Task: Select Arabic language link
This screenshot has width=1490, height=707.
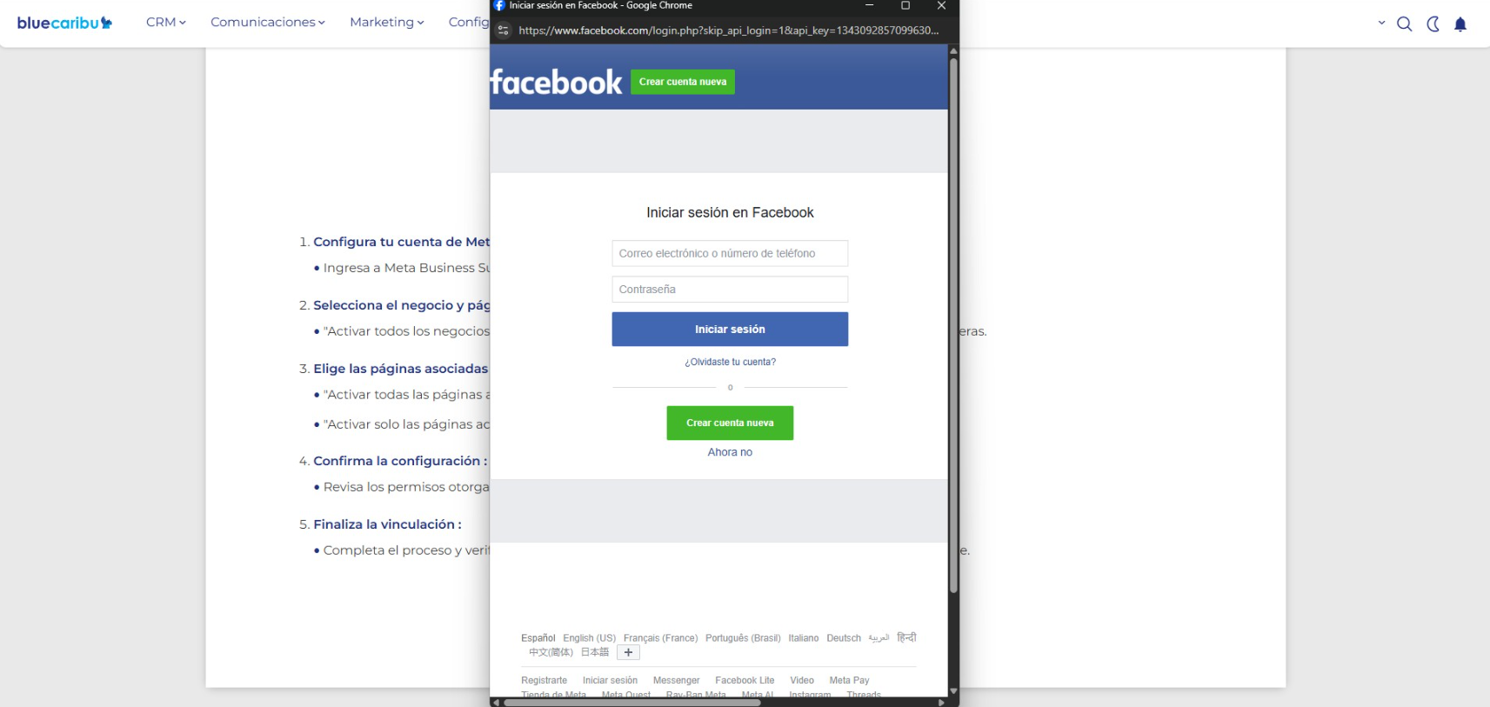Action: [879, 638]
